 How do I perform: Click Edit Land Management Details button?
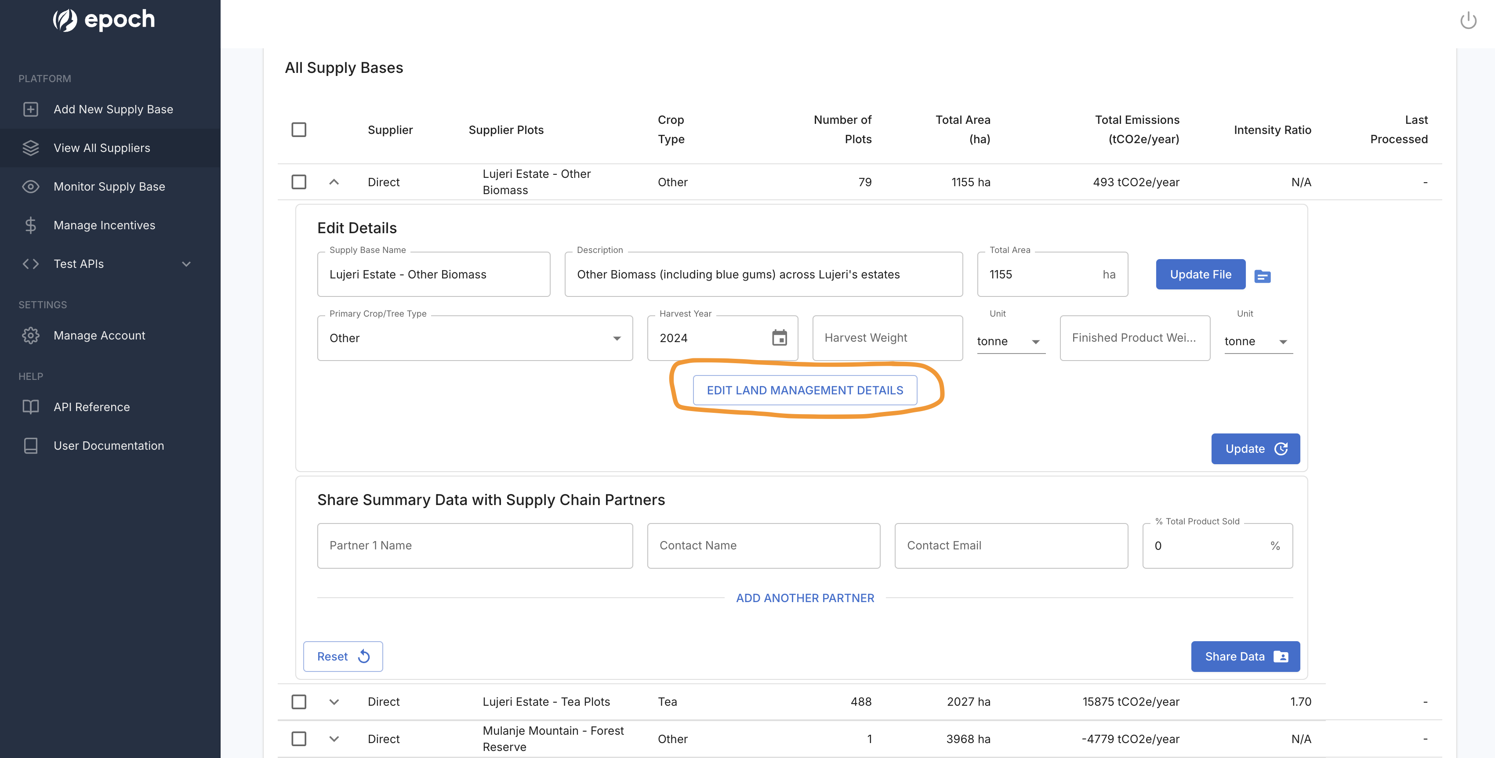tap(804, 390)
